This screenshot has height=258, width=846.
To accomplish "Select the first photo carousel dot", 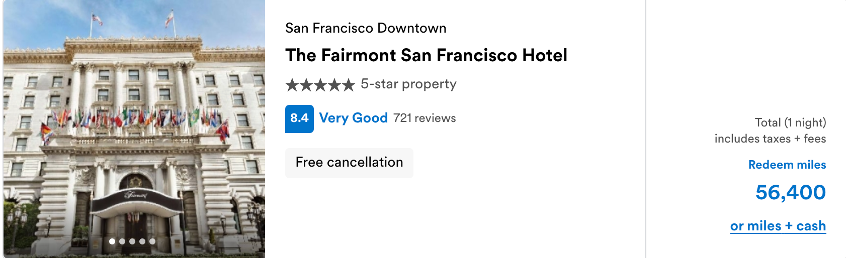I will (112, 241).
